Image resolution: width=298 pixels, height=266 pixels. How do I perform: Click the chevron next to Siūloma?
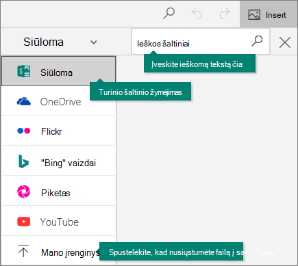click(94, 42)
